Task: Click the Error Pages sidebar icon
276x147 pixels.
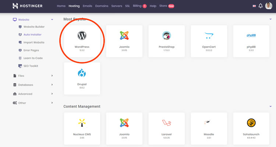Action: coord(20,50)
